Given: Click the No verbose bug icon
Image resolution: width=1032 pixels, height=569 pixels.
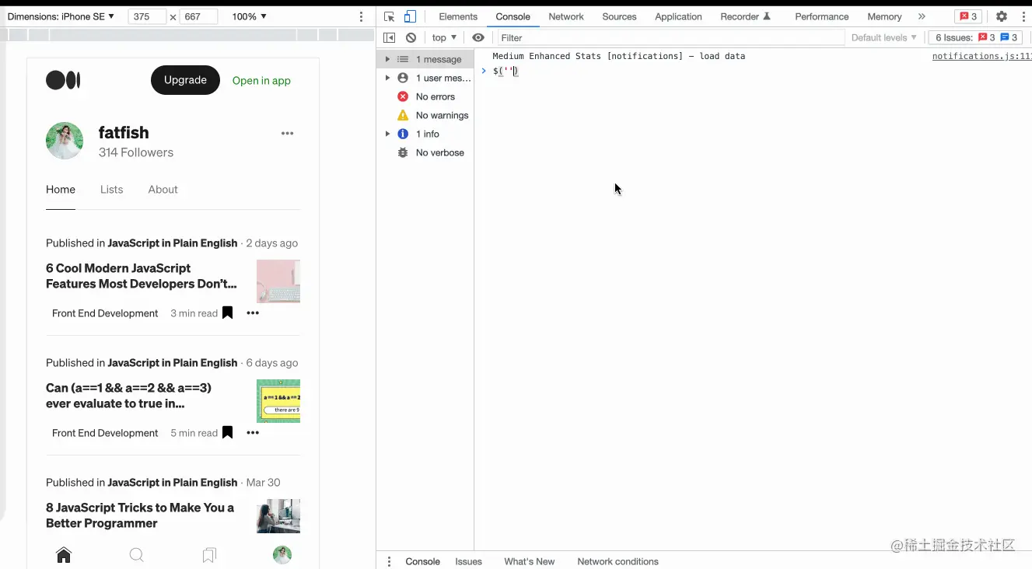Looking at the screenshot, I should (x=402, y=152).
